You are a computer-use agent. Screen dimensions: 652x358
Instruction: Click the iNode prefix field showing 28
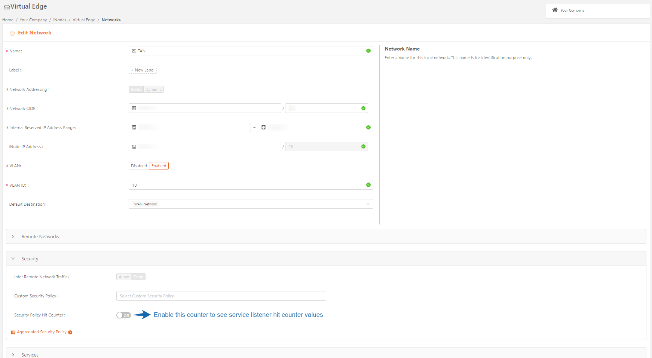(x=327, y=147)
